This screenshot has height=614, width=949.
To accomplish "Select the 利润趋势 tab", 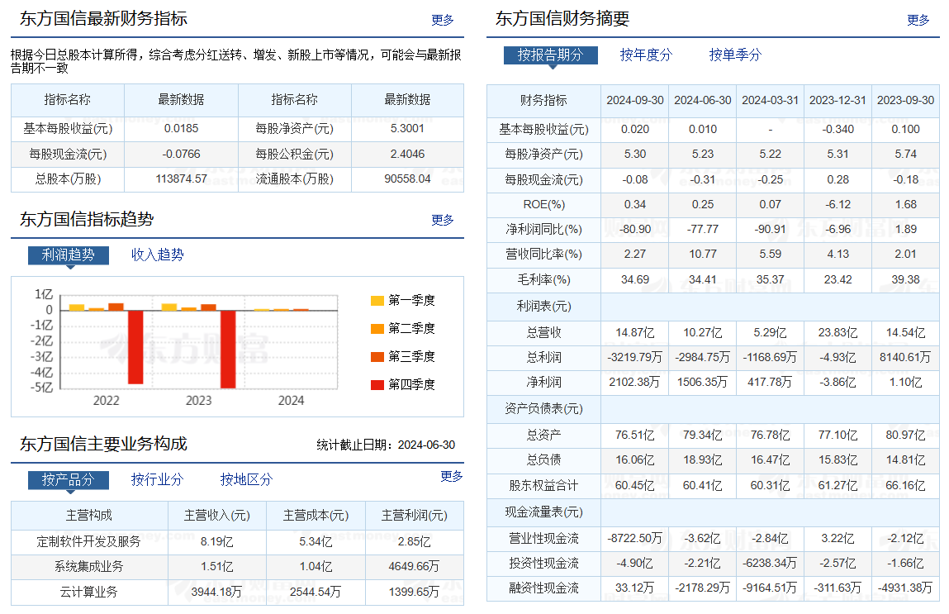I will (69, 255).
